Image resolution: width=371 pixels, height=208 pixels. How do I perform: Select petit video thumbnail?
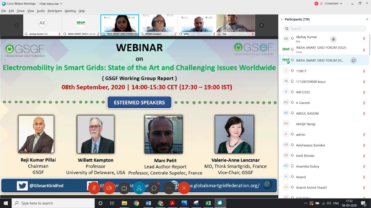coord(197,25)
